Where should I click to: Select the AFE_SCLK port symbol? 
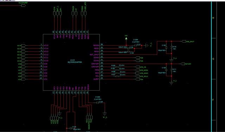coord(138,76)
